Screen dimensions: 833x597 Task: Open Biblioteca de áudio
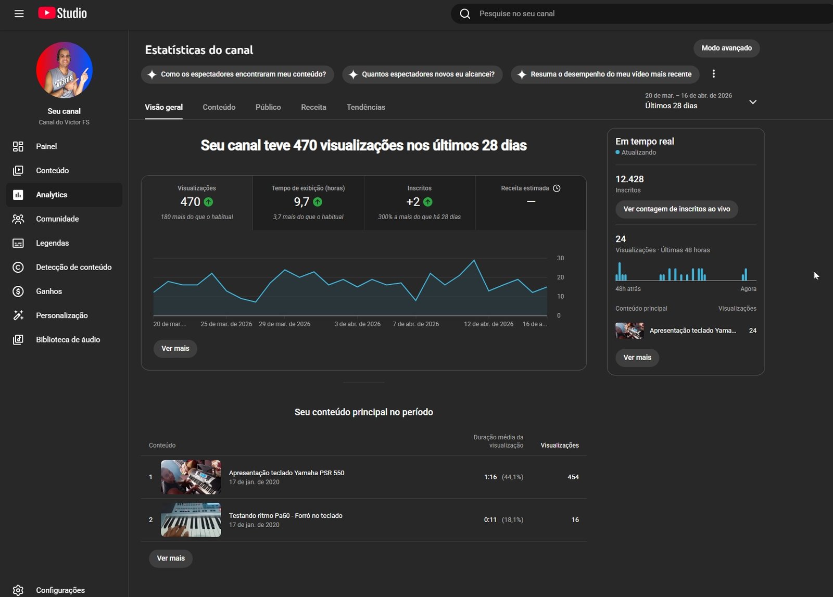click(x=68, y=339)
